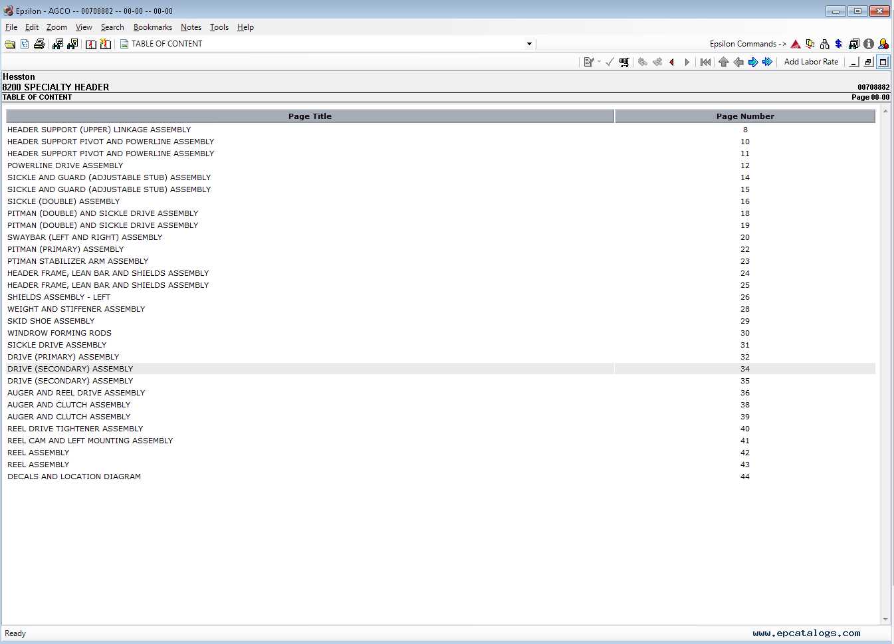Open the Edit menu
Image resolution: width=894 pixels, height=644 pixels.
coord(32,27)
